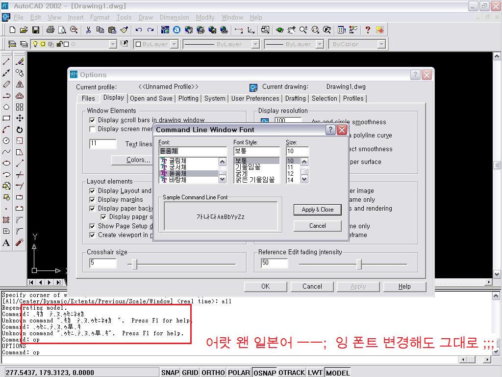Toggle Show Page Setup dialog checkbox
The image size is (502, 377).
(92, 226)
